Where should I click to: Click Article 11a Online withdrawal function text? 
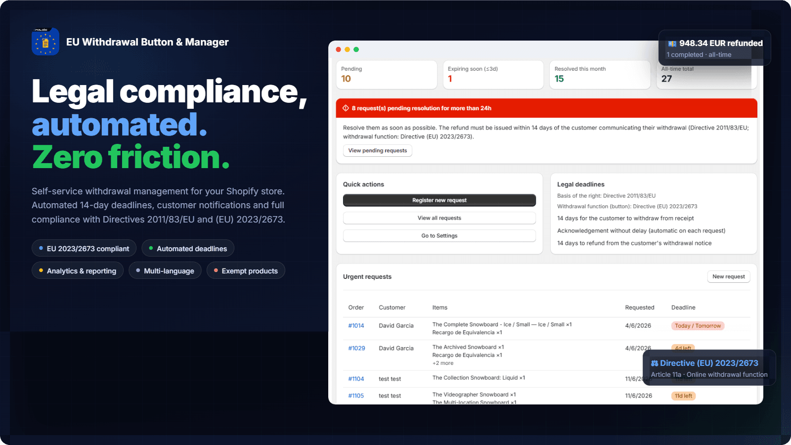[709, 375]
